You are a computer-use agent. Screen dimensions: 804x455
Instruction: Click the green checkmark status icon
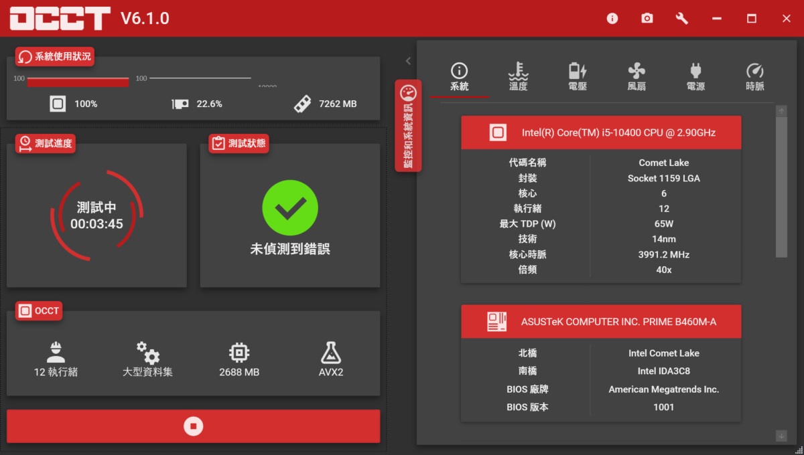pos(290,207)
